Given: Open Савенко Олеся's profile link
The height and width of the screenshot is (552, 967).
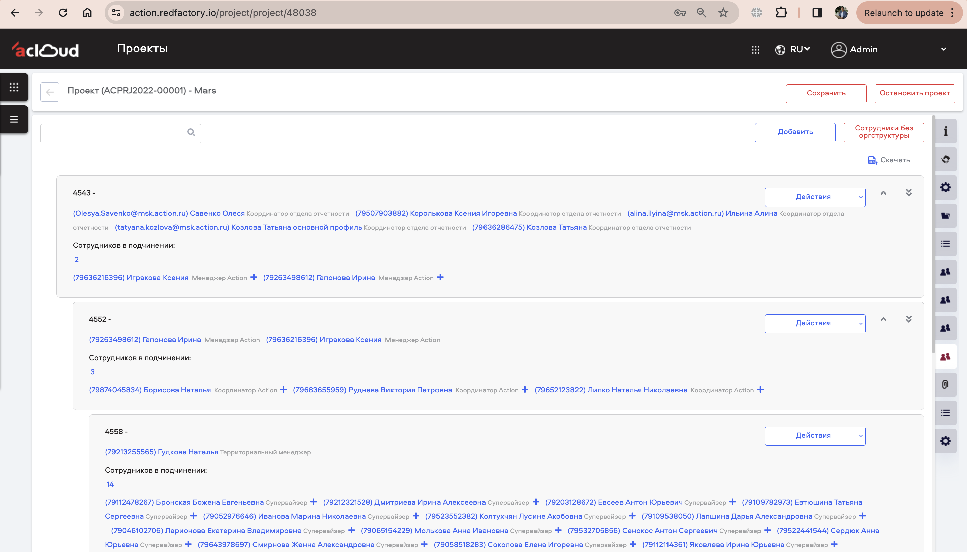Looking at the screenshot, I should click(158, 213).
